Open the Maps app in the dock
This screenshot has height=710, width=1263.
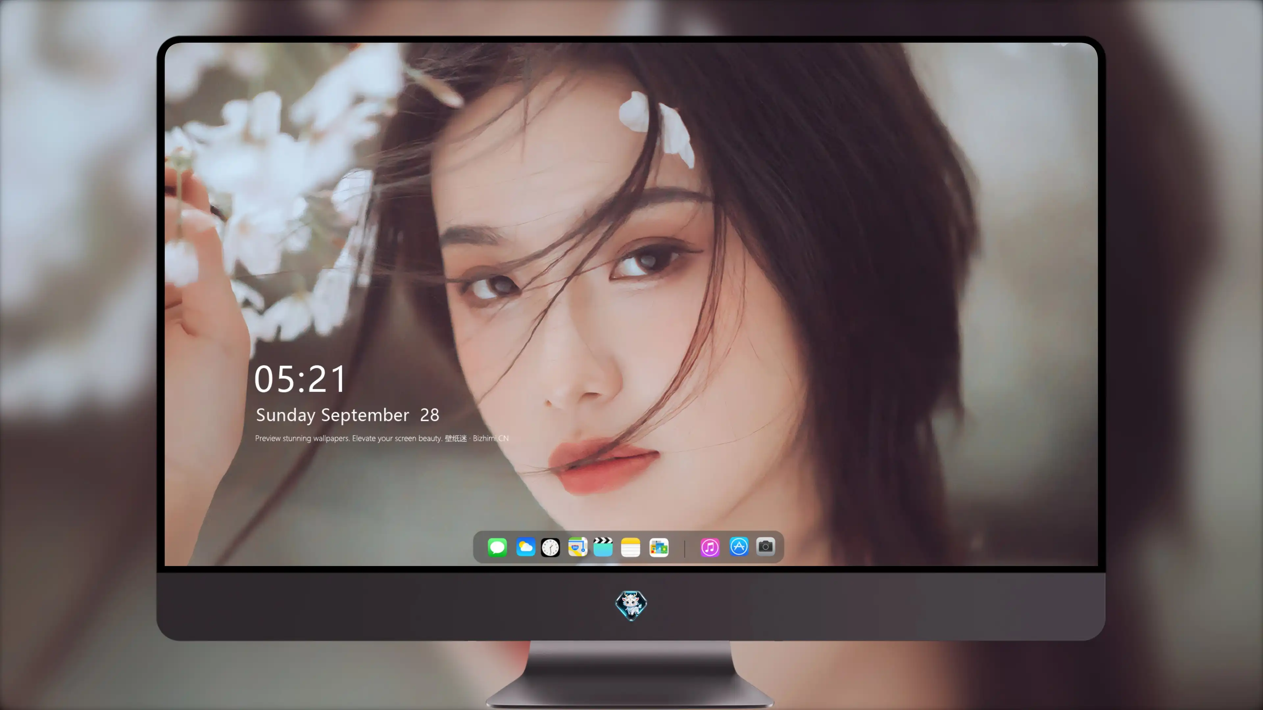pyautogui.click(x=578, y=547)
